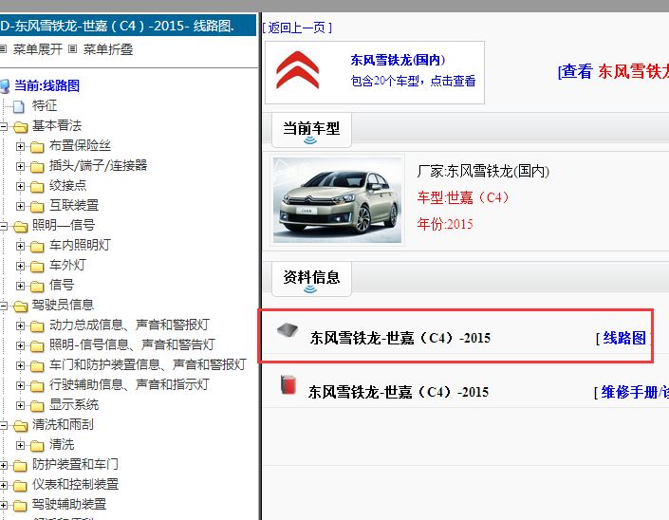Expand 照明-信号信息、声音和警告灯 node

click(20, 345)
